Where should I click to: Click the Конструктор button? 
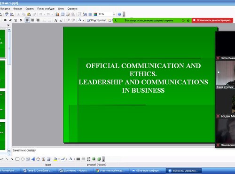[97, 20]
